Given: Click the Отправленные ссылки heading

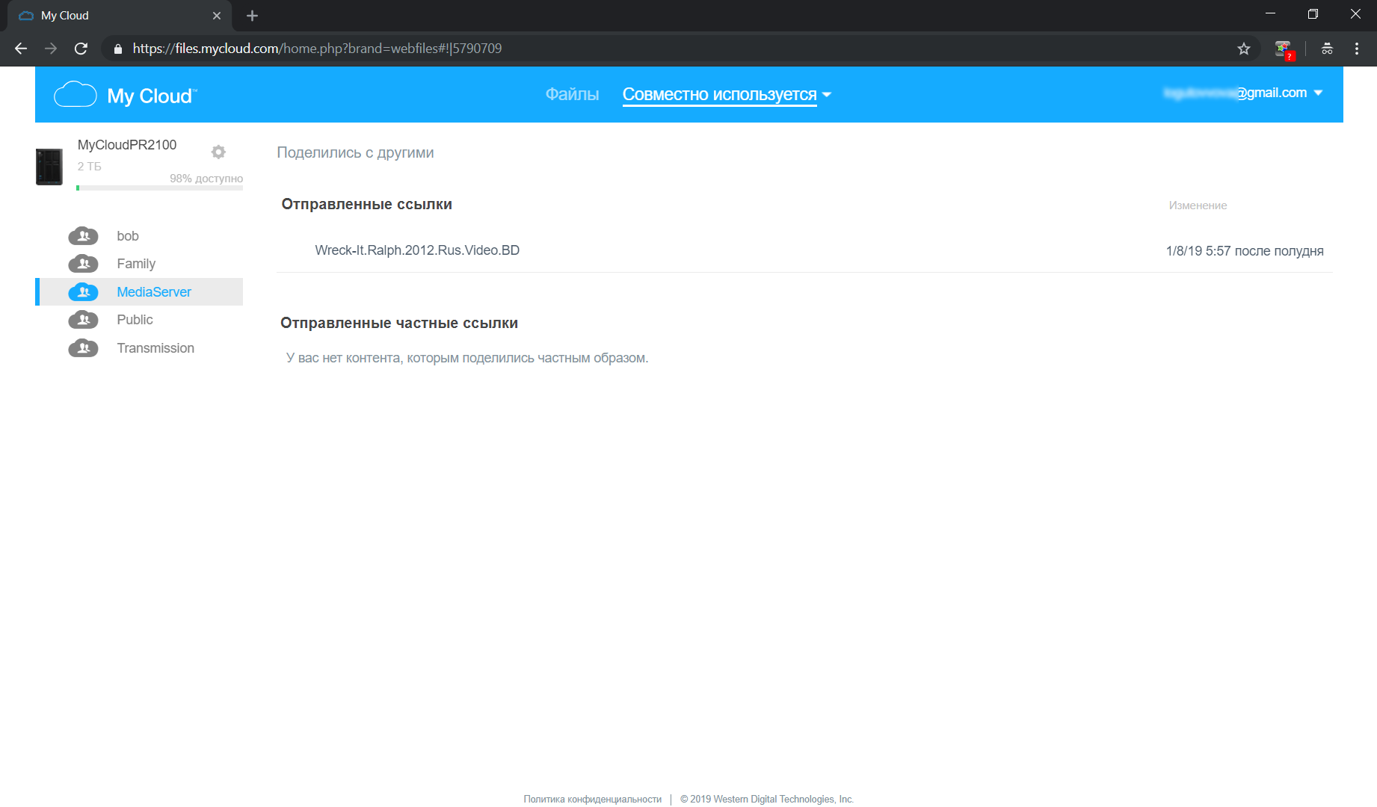Looking at the screenshot, I should point(366,205).
